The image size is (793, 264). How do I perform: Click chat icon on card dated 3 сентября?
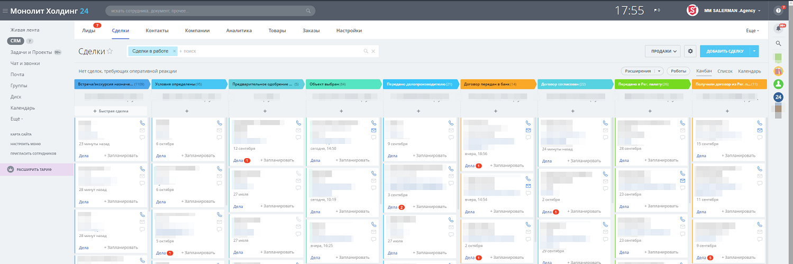(x=451, y=183)
